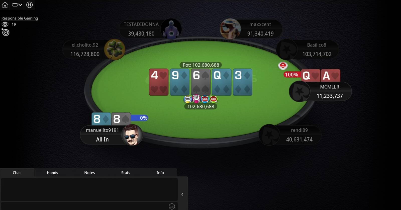Image resolution: width=401 pixels, height=210 pixels.
Task: Click the Responsible Gaming link
Action: pyautogui.click(x=20, y=18)
